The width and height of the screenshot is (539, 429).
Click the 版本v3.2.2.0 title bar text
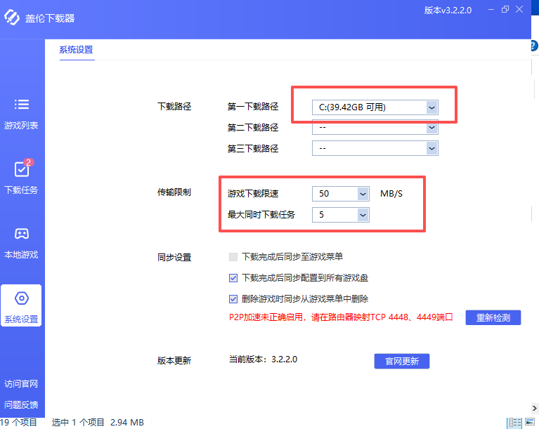click(448, 11)
